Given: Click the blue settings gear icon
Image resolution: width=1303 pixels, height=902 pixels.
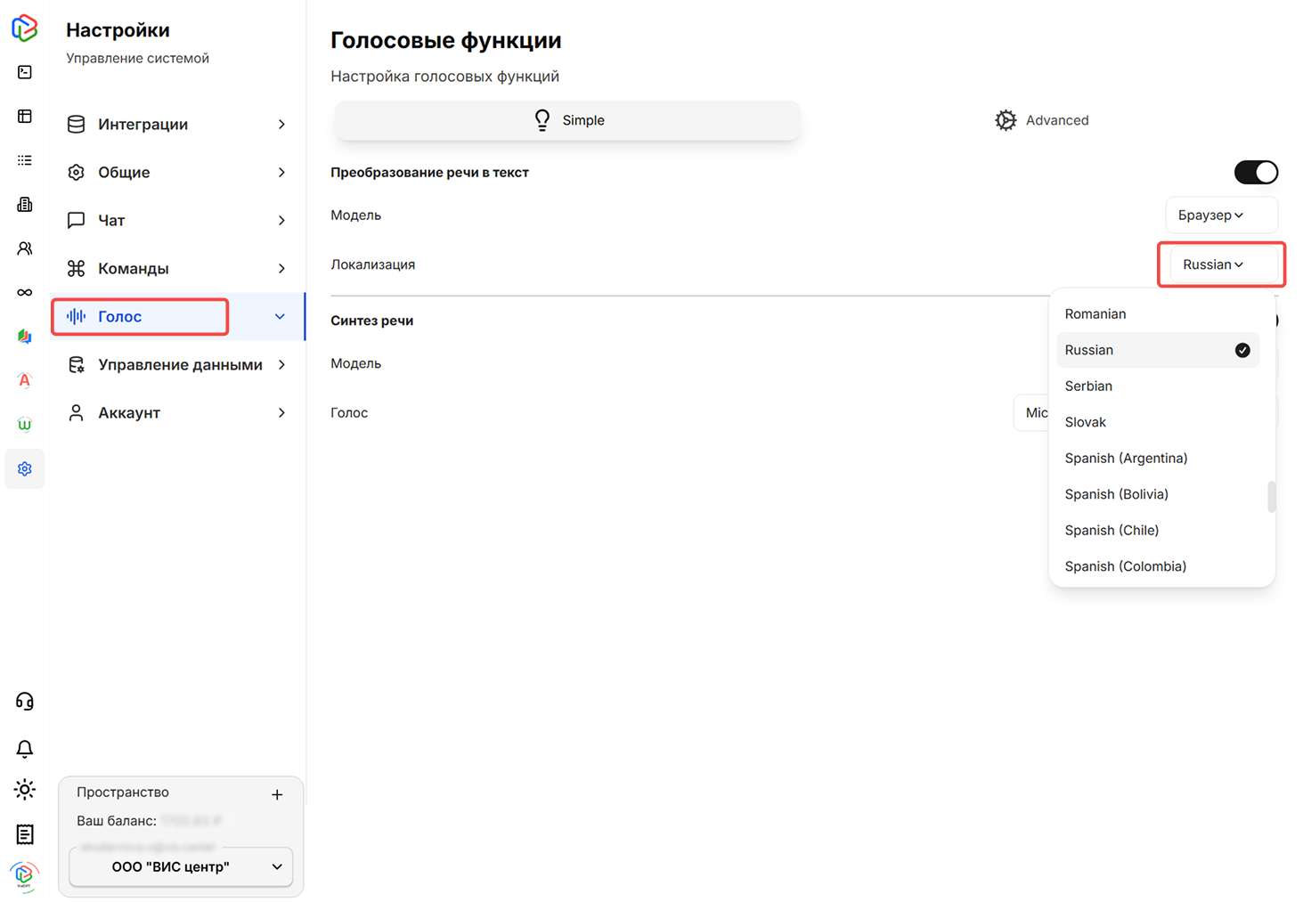Looking at the screenshot, I should (25, 468).
